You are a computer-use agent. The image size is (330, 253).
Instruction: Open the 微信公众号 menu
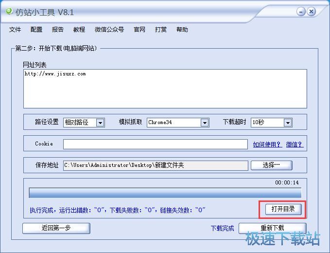click(x=109, y=30)
